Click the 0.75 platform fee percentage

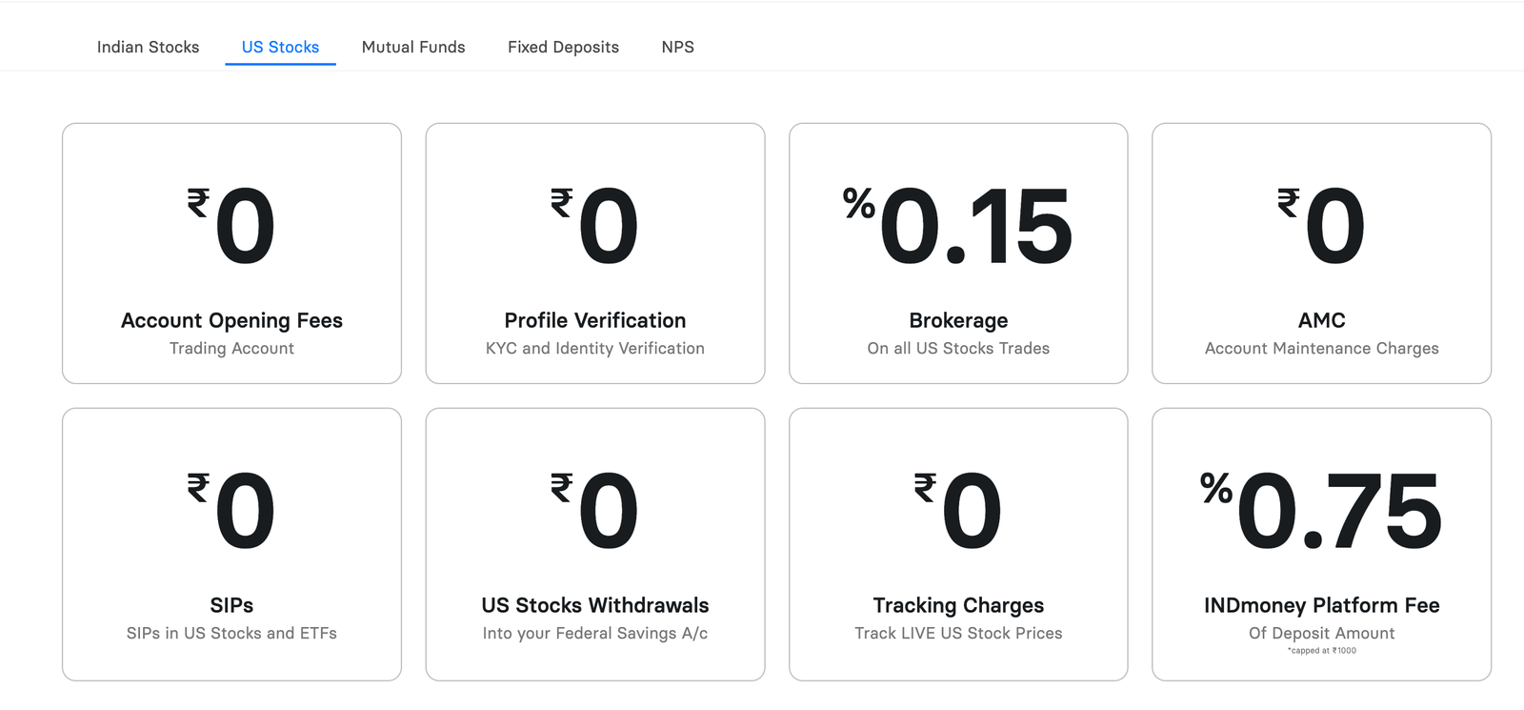point(1338,511)
